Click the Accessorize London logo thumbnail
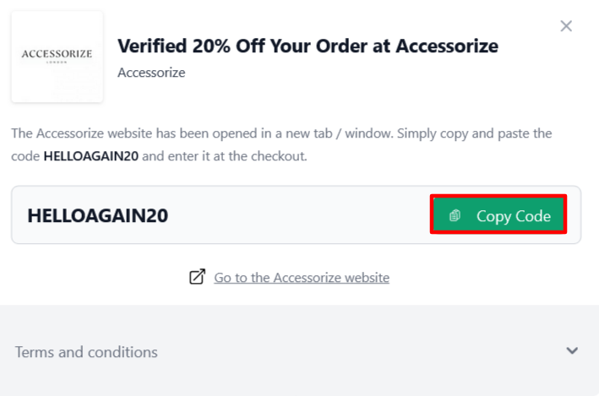Image resolution: width=599 pixels, height=396 pixels. click(57, 57)
